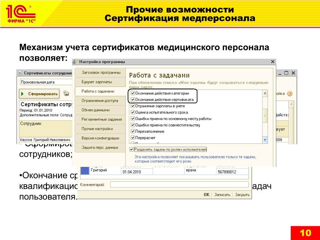This screenshot has width=320, height=240.
Task: Select the Хаусов Григорий Николаевич row
Action: [x=45, y=140]
